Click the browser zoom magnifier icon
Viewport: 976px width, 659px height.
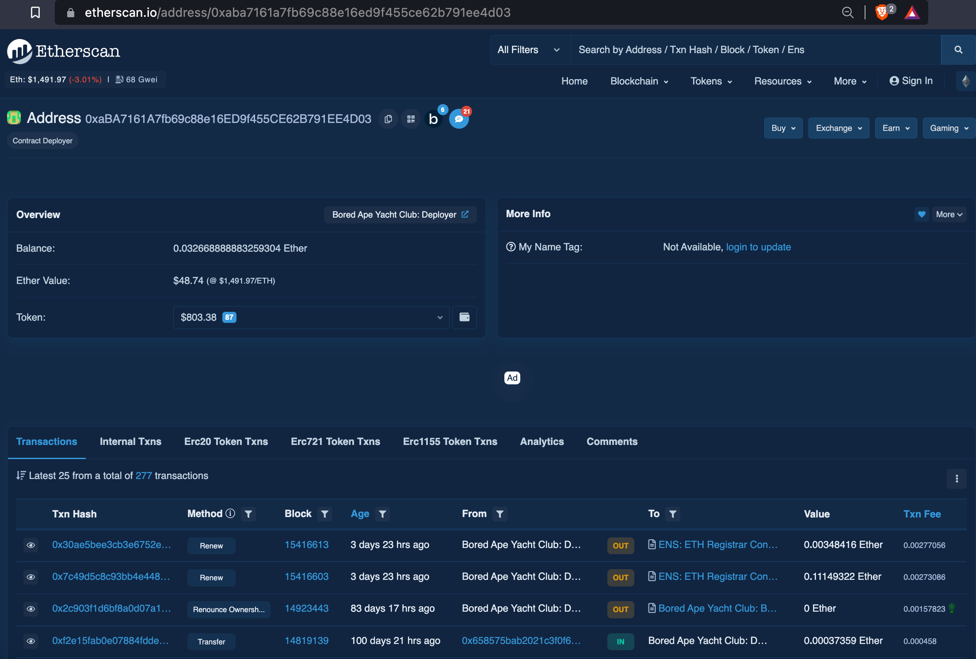pos(847,12)
